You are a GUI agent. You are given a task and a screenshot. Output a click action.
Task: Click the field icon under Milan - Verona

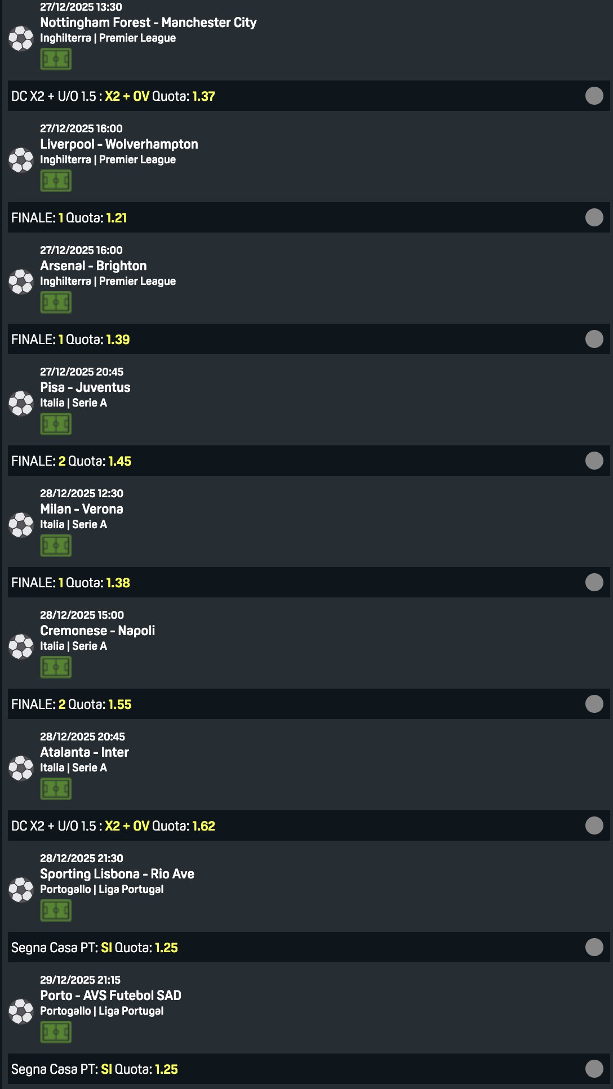pos(56,546)
